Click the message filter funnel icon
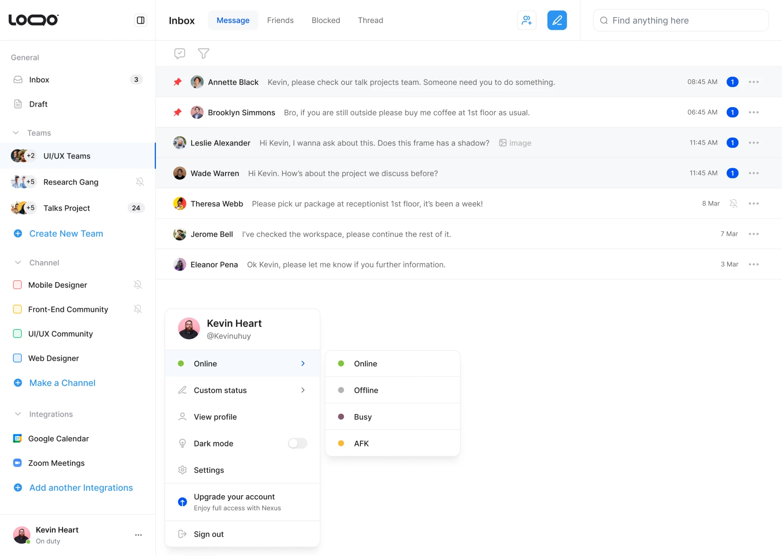This screenshot has width=782, height=556. 203,53
